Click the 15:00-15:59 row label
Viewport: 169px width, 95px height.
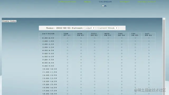(50, 84)
